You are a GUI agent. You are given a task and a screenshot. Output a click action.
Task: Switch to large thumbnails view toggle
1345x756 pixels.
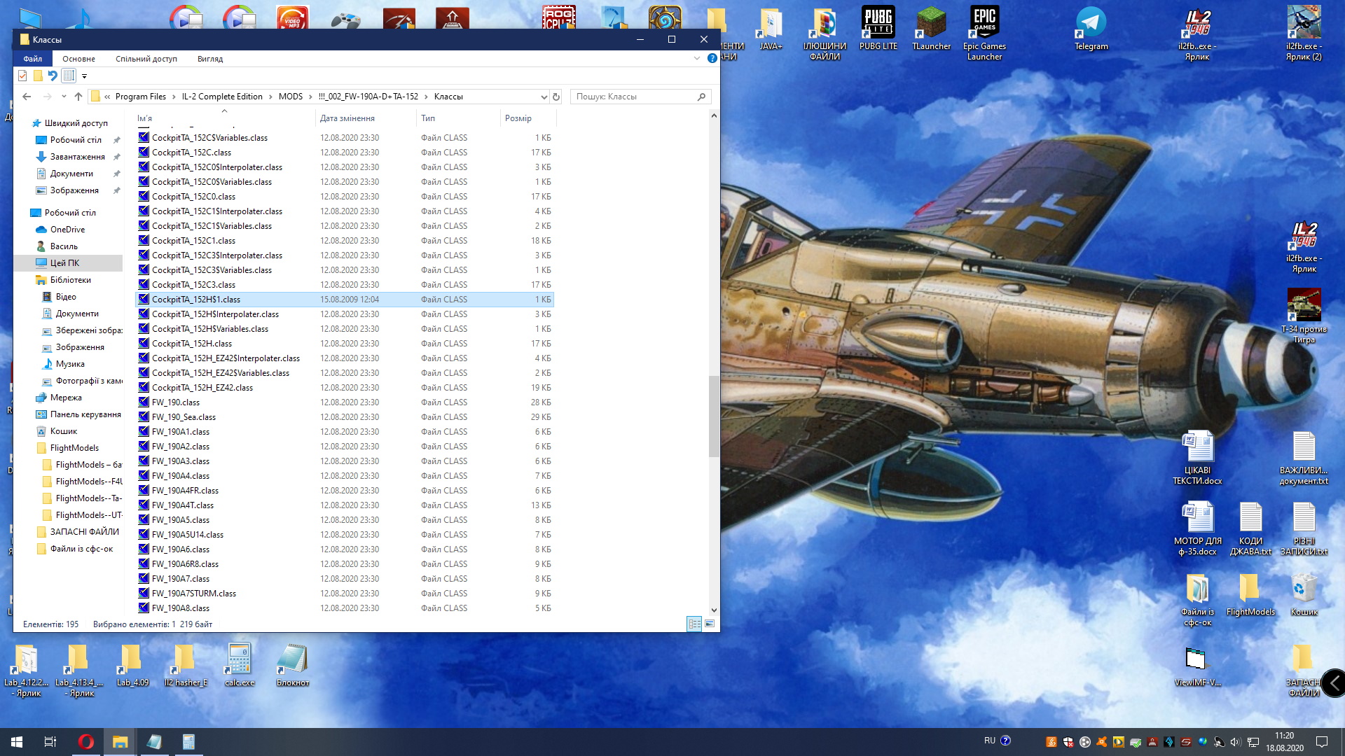coord(710,624)
